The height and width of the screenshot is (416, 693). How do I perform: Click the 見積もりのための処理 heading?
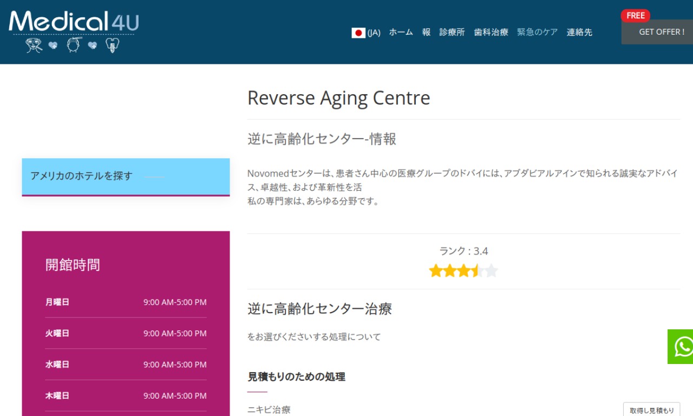pyautogui.click(x=297, y=376)
